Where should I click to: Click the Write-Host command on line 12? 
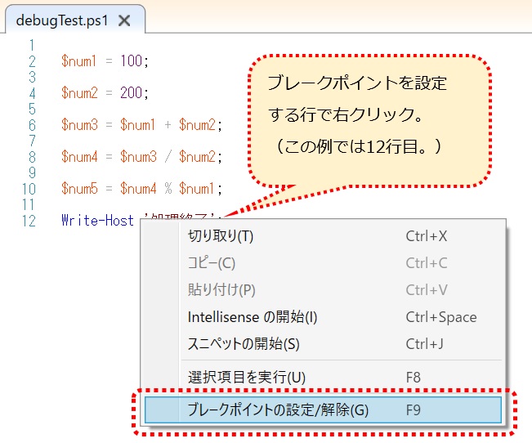point(97,221)
